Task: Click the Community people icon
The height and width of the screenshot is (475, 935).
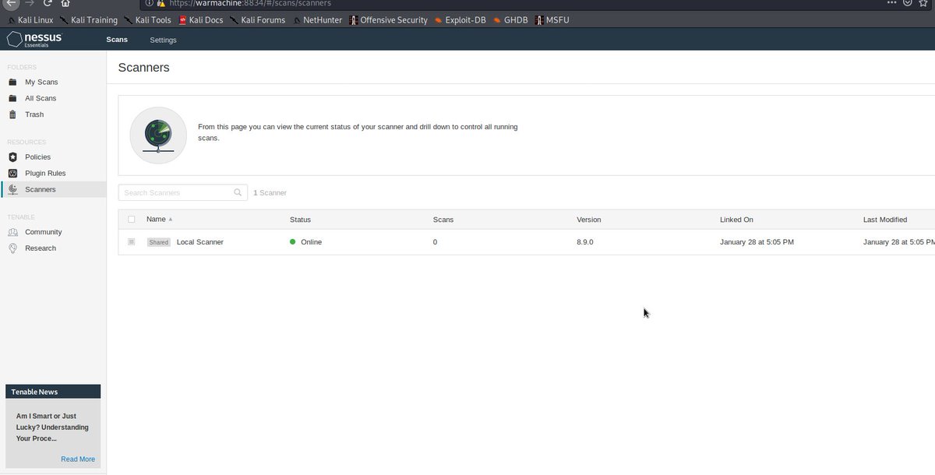Action: [12, 232]
